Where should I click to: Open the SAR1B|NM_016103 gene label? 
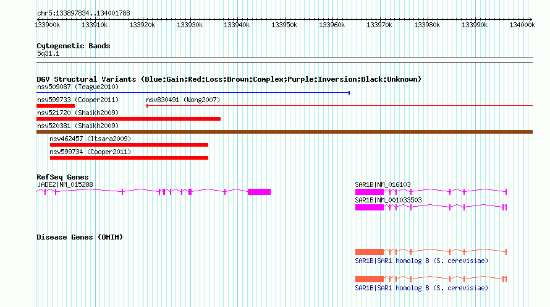383,185
